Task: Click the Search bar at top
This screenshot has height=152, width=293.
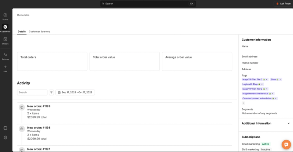Action: point(148,4)
